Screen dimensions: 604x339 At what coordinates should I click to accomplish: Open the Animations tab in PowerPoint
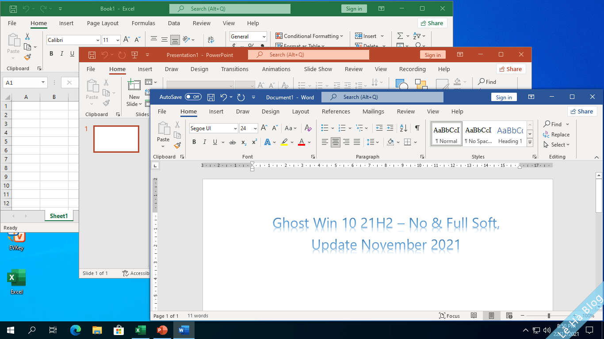click(x=276, y=69)
